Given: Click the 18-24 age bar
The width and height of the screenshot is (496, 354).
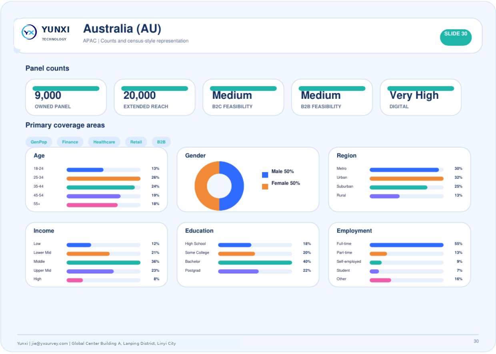Looking at the screenshot, I should pyautogui.click(x=85, y=170).
